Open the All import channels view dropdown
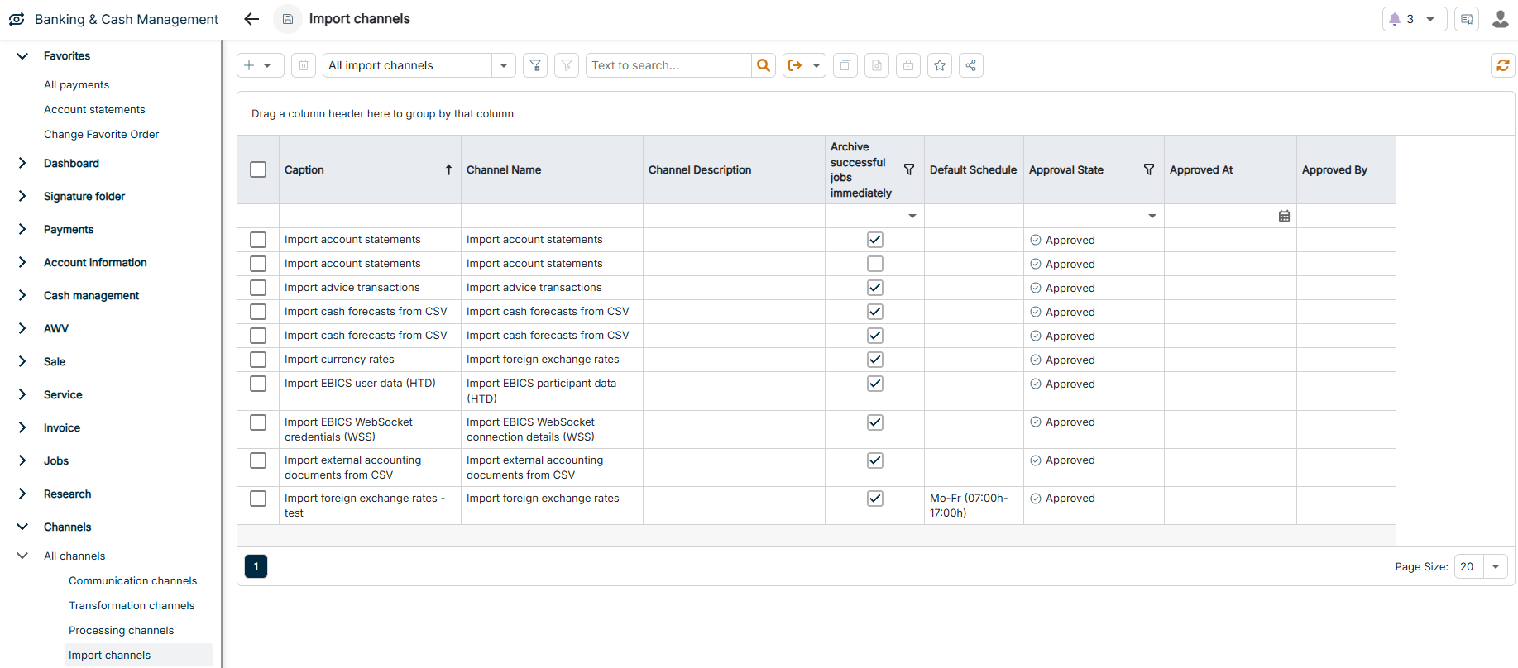This screenshot has height=668, width=1518. click(x=503, y=65)
